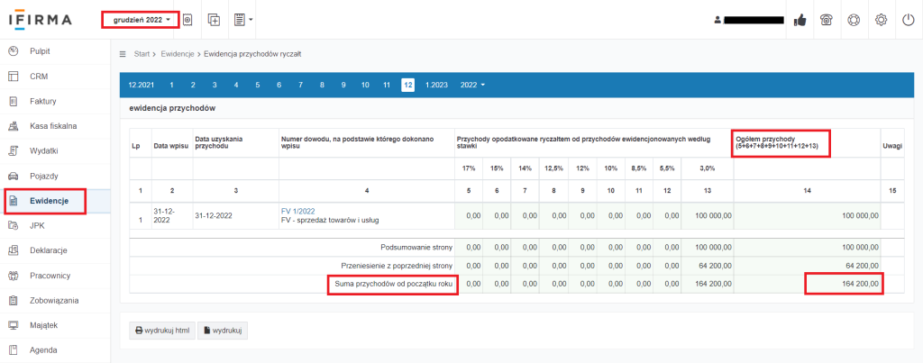The height and width of the screenshot is (363, 923).
Task: Click the thumbs-up feedback icon
Action: tap(800, 20)
